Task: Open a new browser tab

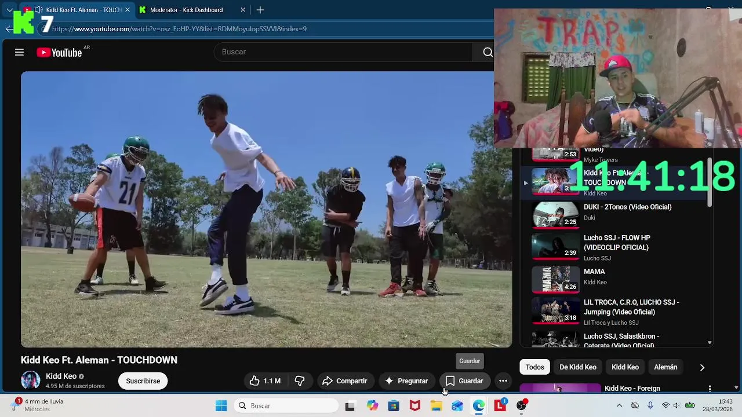Action: [x=260, y=10]
